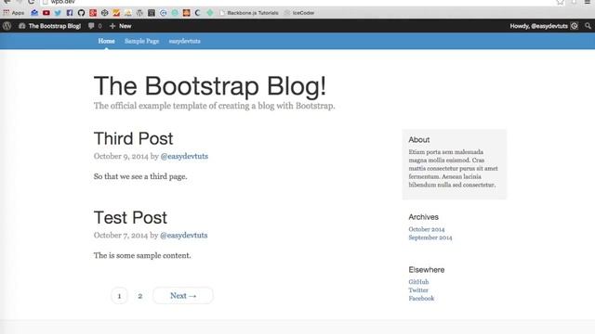Click The Bootstrap Blog! site title
The height and width of the screenshot is (334, 595).
coord(210,85)
